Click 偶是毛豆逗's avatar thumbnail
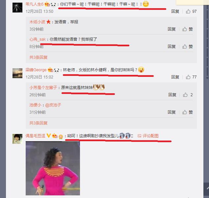The height and width of the screenshot is (198, 209). 17,139
